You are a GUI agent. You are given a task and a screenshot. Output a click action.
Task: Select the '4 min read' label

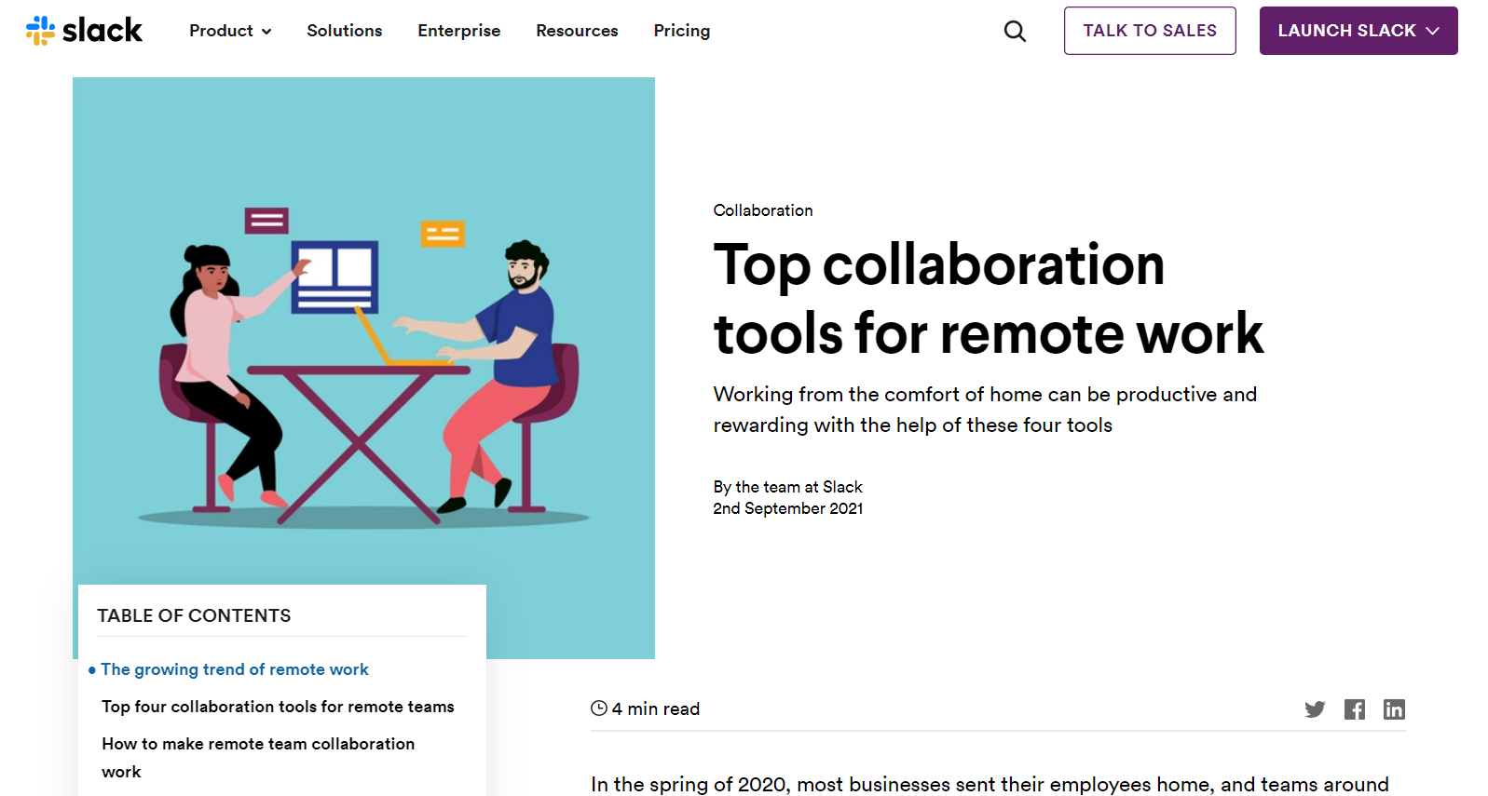(646, 709)
